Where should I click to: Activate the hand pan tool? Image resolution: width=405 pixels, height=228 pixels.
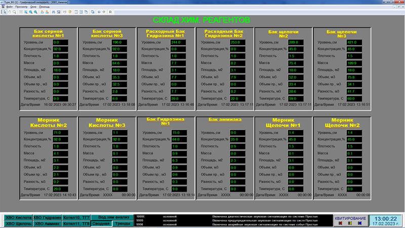coord(10,12)
